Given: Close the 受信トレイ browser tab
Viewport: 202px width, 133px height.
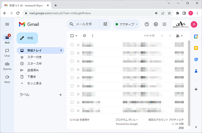Looking at the screenshot, I should click(x=48, y=5).
